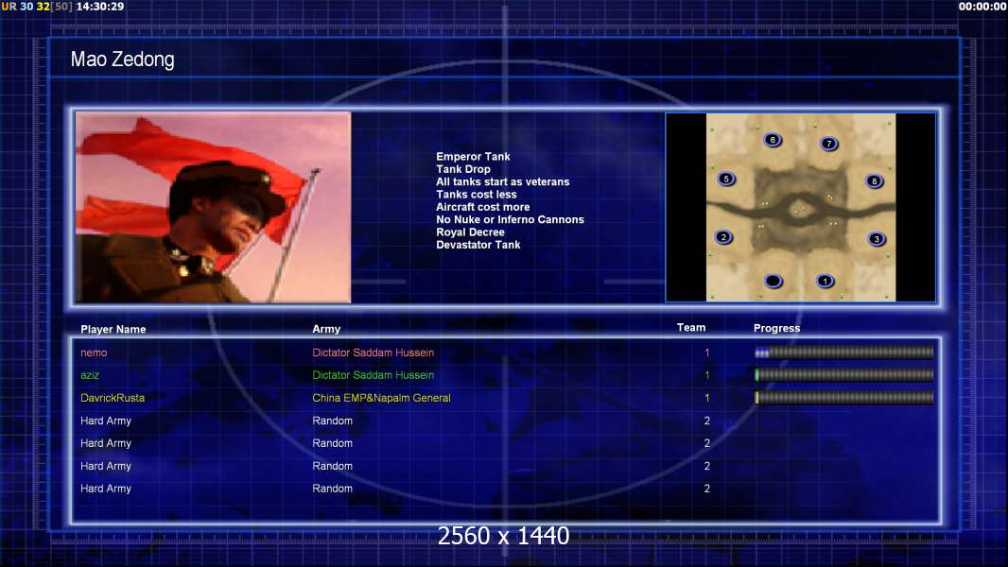Image resolution: width=1008 pixels, height=567 pixels.
Task: Click the China EMP&Napalm General army entry
Action: click(381, 398)
